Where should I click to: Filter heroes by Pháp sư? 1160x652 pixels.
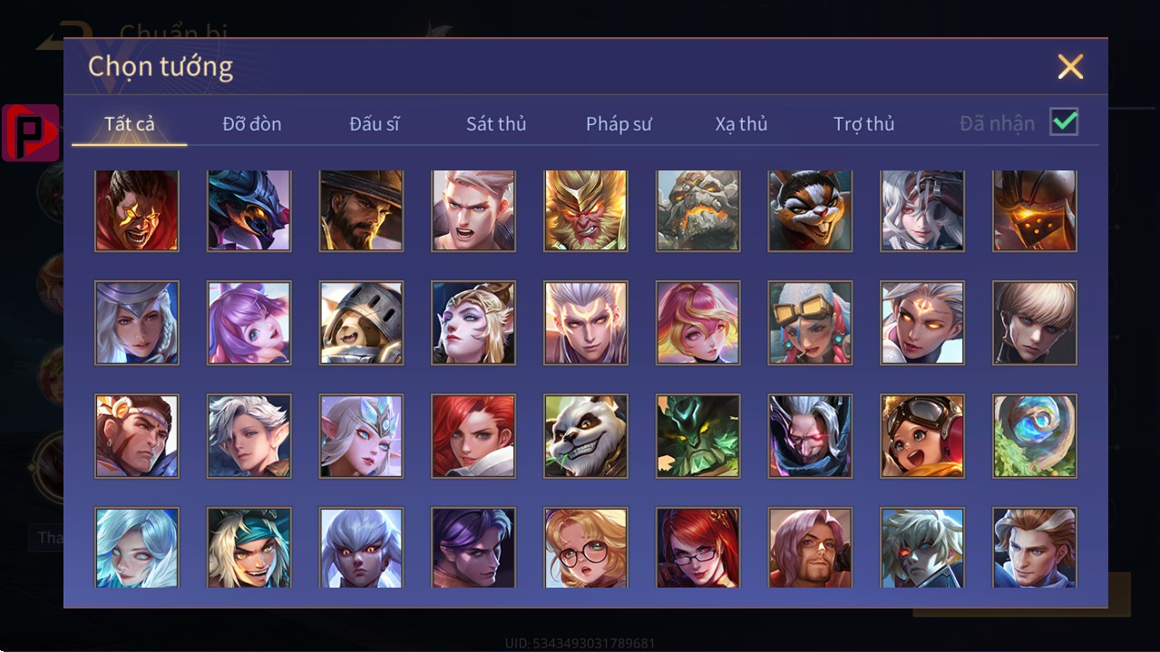pyautogui.click(x=619, y=124)
